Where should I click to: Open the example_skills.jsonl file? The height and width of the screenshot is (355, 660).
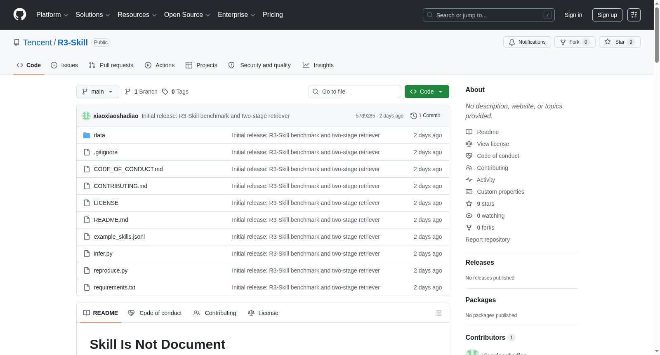tap(119, 237)
